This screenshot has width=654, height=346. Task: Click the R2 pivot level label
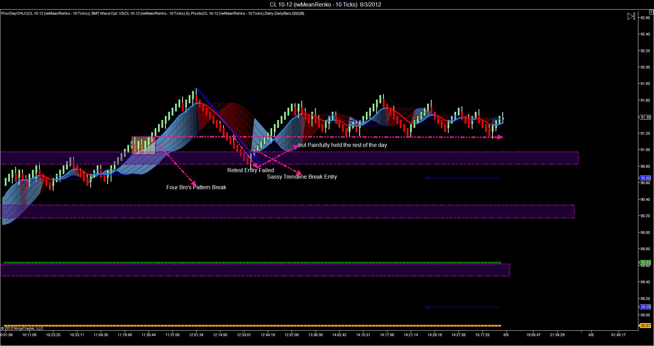[428, 307]
